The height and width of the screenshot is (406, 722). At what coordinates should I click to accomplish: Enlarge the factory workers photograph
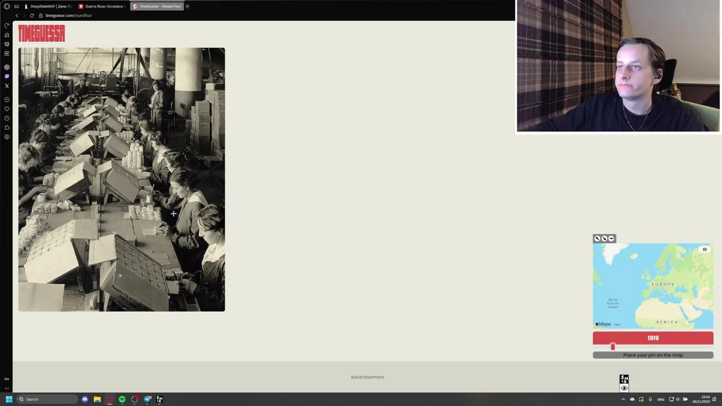pyautogui.click(x=121, y=179)
